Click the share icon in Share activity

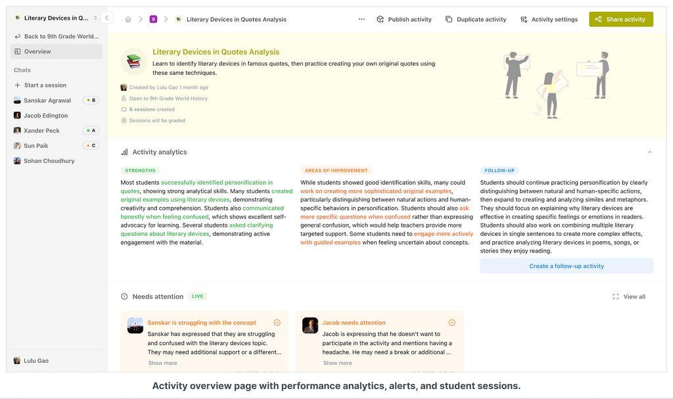click(x=598, y=19)
